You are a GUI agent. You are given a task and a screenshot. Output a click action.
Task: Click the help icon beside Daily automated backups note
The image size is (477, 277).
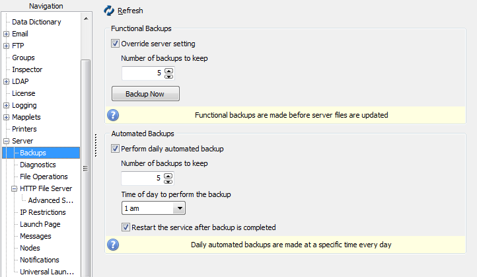(113, 245)
